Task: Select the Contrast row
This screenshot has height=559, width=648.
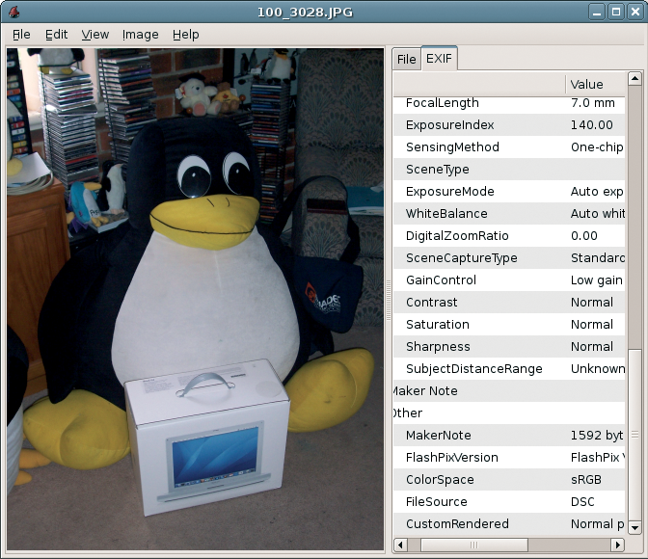Action: pos(509,303)
